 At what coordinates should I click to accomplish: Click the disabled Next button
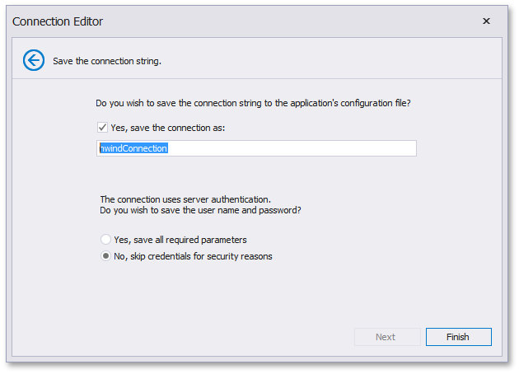coord(387,337)
